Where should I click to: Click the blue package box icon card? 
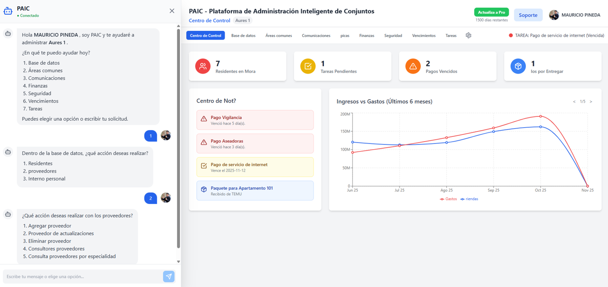click(x=518, y=67)
